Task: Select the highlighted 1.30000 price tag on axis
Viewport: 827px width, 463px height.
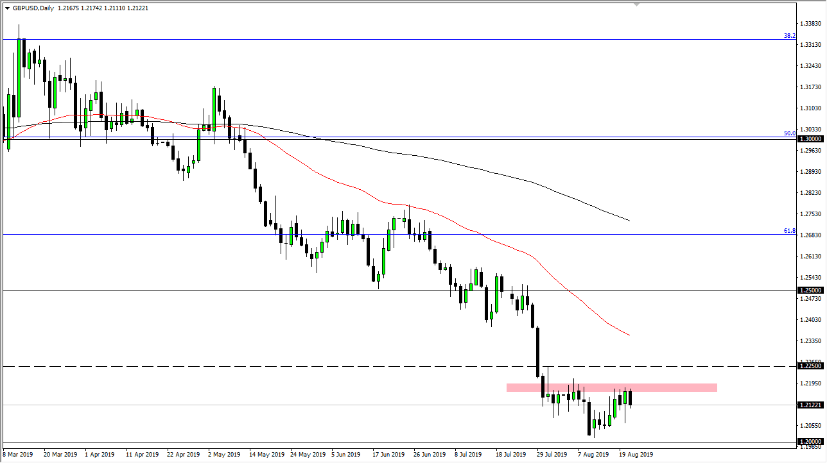Action: 810,139
